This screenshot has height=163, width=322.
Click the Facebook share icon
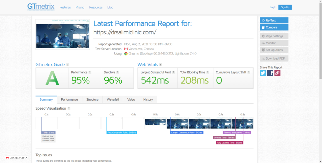[270, 73]
